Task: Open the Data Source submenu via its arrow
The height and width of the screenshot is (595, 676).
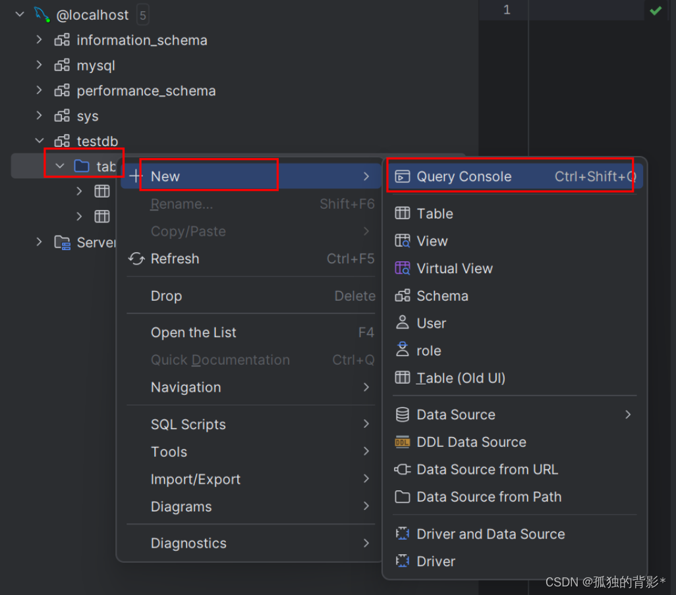Action: pyautogui.click(x=627, y=415)
